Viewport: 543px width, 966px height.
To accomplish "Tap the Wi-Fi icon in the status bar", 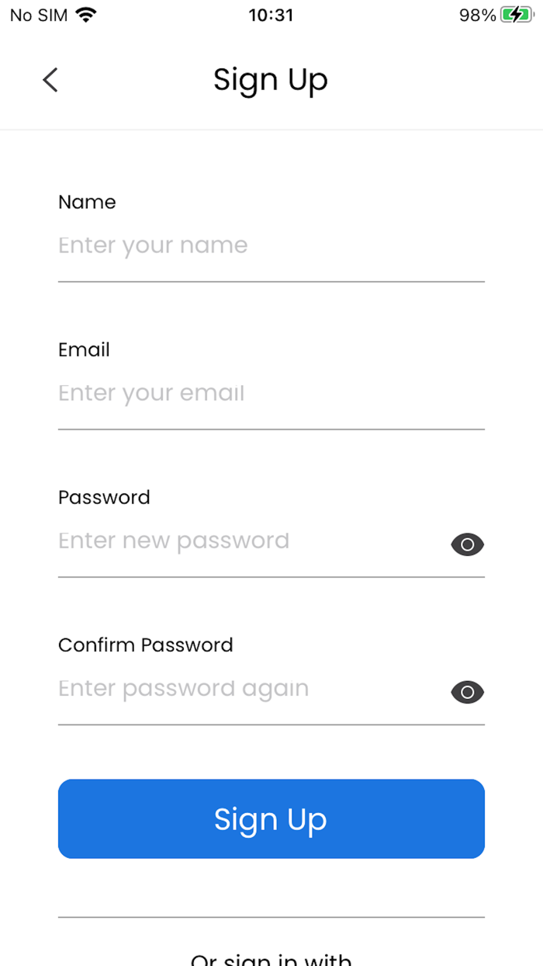I will coord(86,15).
